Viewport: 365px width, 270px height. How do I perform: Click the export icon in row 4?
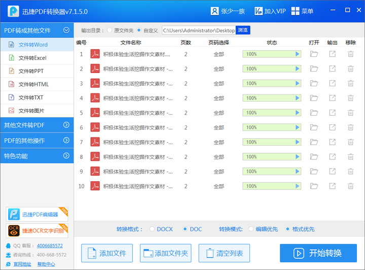pyautogui.click(x=333, y=98)
